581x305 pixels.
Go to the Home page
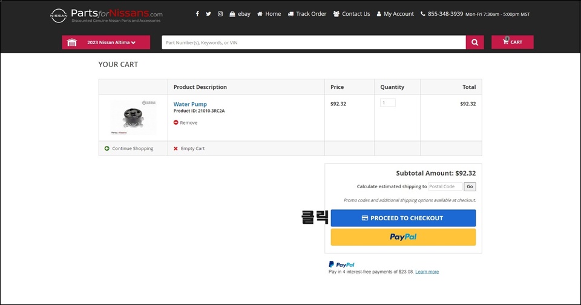[x=269, y=14]
